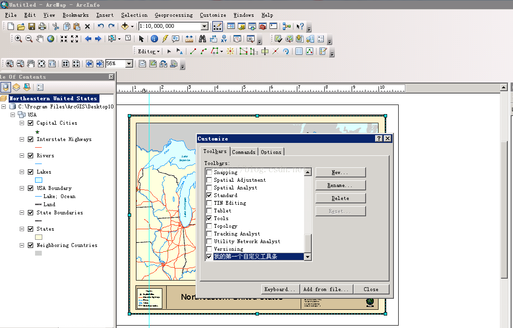The height and width of the screenshot is (328, 513).
Task: Open the map scale dropdown
Action: pos(204,26)
